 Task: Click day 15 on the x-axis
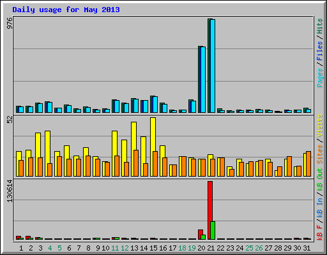point(153,248)
